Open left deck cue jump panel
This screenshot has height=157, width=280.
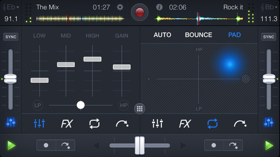point(122,123)
